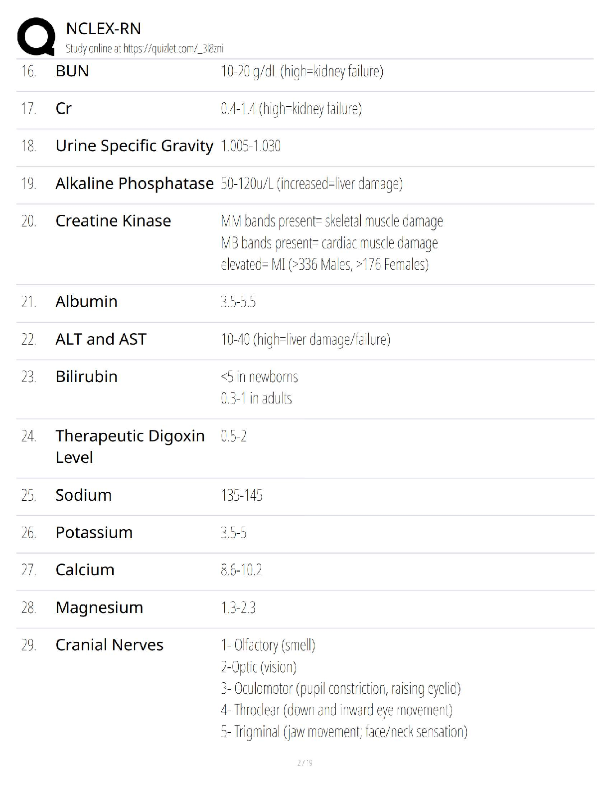610x790 pixels.
Task: Select the Urine Specific Gravity term
Action: 134,146
